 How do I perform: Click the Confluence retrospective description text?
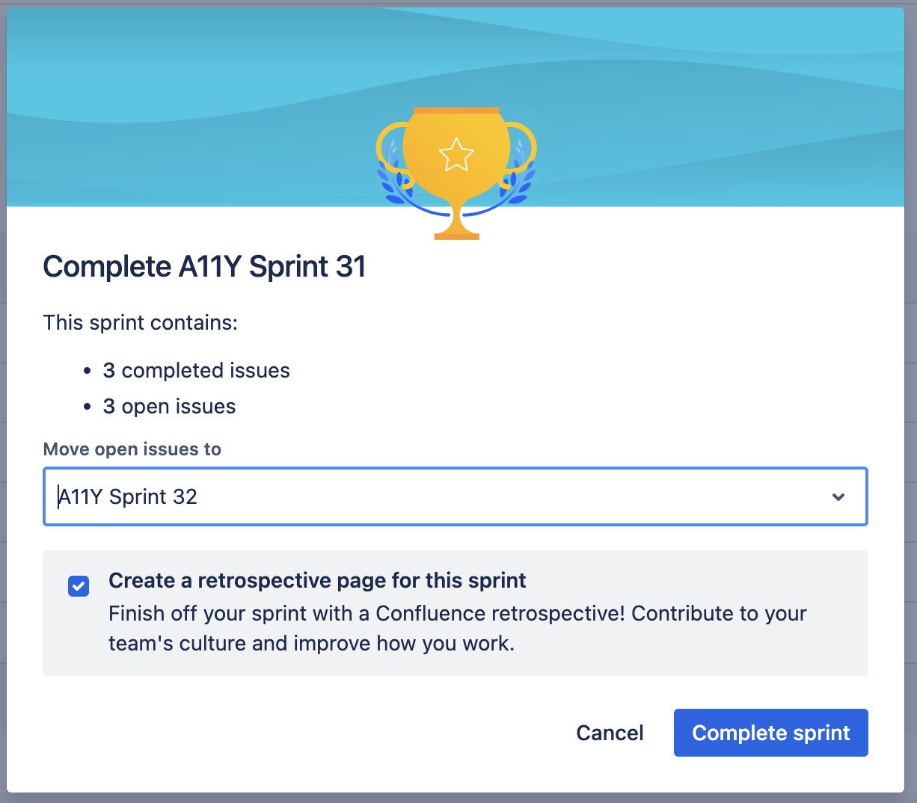click(457, 628)
